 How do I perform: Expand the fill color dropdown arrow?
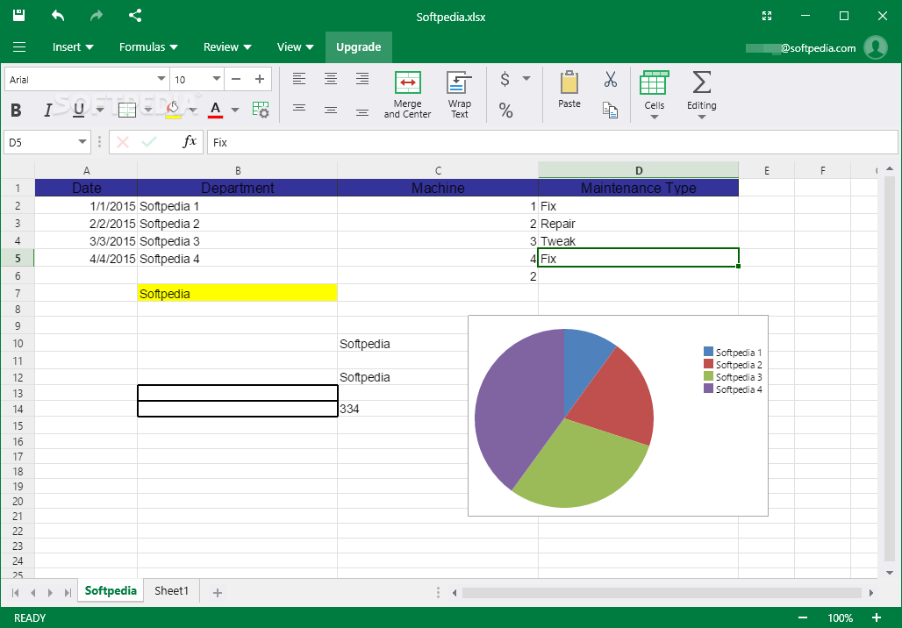click(193, 110)
